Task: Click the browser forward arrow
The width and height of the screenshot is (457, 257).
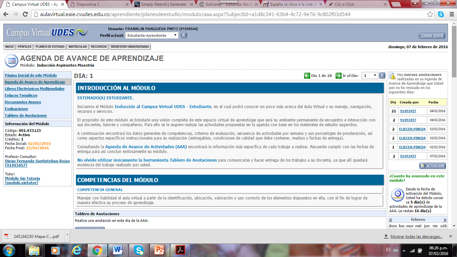Action: pos(16,15)
